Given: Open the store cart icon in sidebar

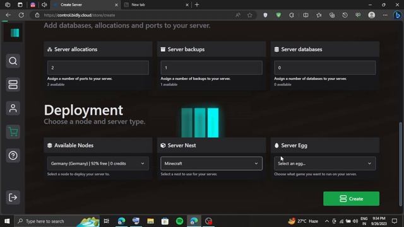Looking at the screenshot, I should click(13, 132).
